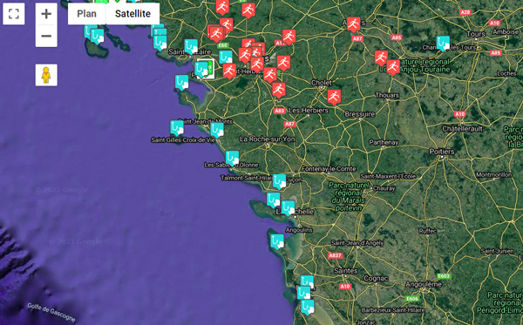
Task: Select the bottommost teal marker near Royan
Action: [x=308, y=307]
